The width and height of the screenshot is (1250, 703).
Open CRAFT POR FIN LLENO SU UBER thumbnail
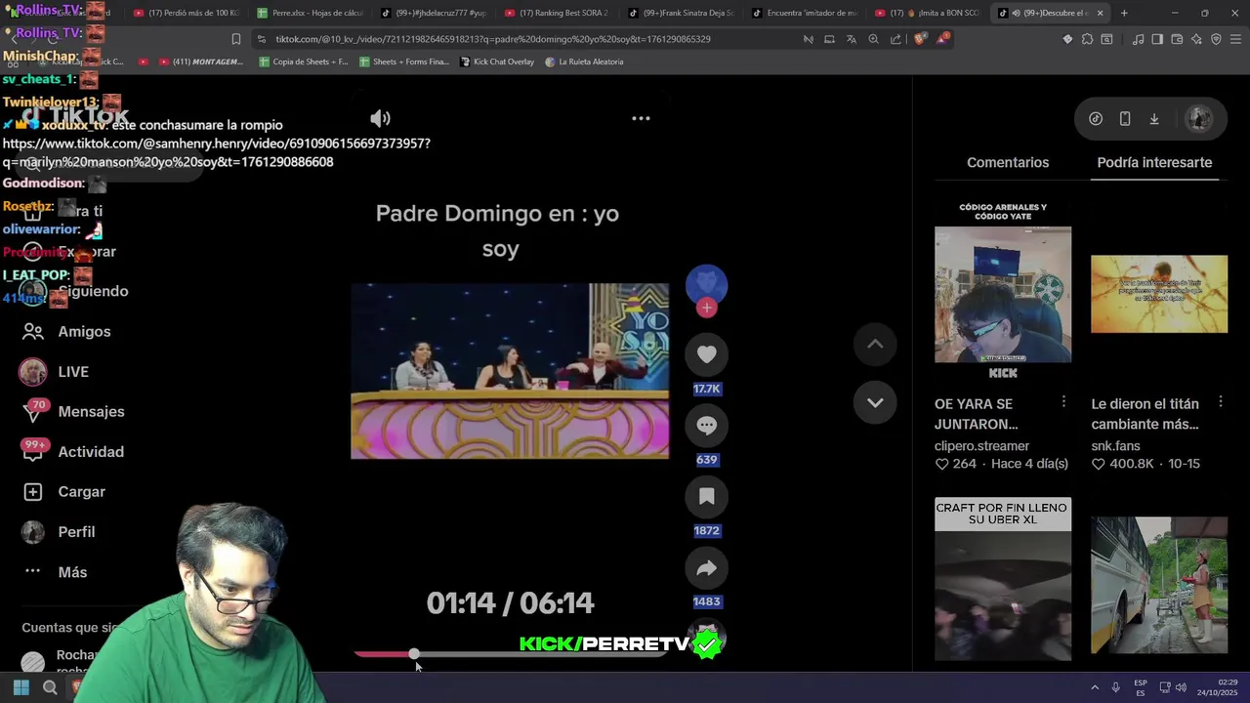[1003, 579]
